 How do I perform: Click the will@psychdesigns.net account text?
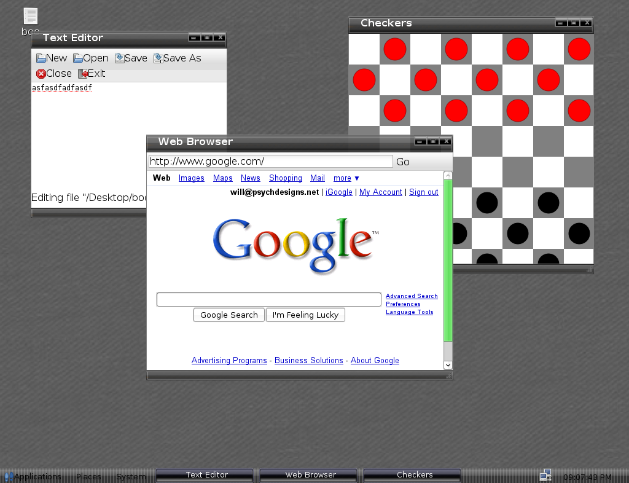pyautogui.click(x=275, y=192)
